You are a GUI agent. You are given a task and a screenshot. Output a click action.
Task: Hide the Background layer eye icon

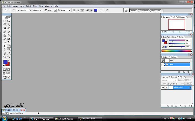click(163, 87)
